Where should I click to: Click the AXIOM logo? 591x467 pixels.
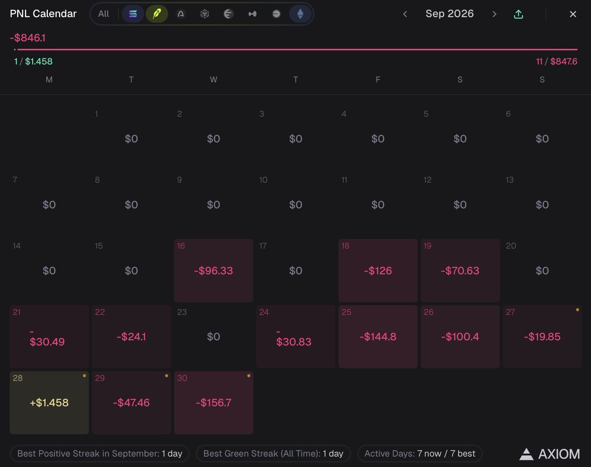(549, 453)
